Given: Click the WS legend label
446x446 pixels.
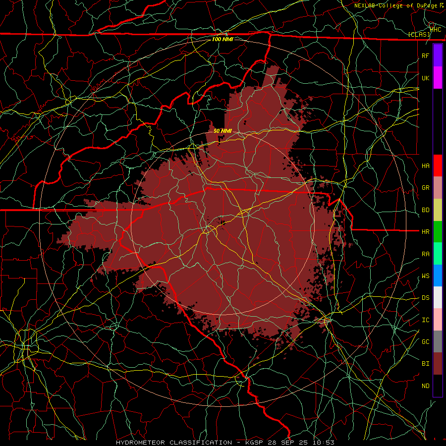Looking at the screenshot, I should pyautogui.click(x=426, y=276).
